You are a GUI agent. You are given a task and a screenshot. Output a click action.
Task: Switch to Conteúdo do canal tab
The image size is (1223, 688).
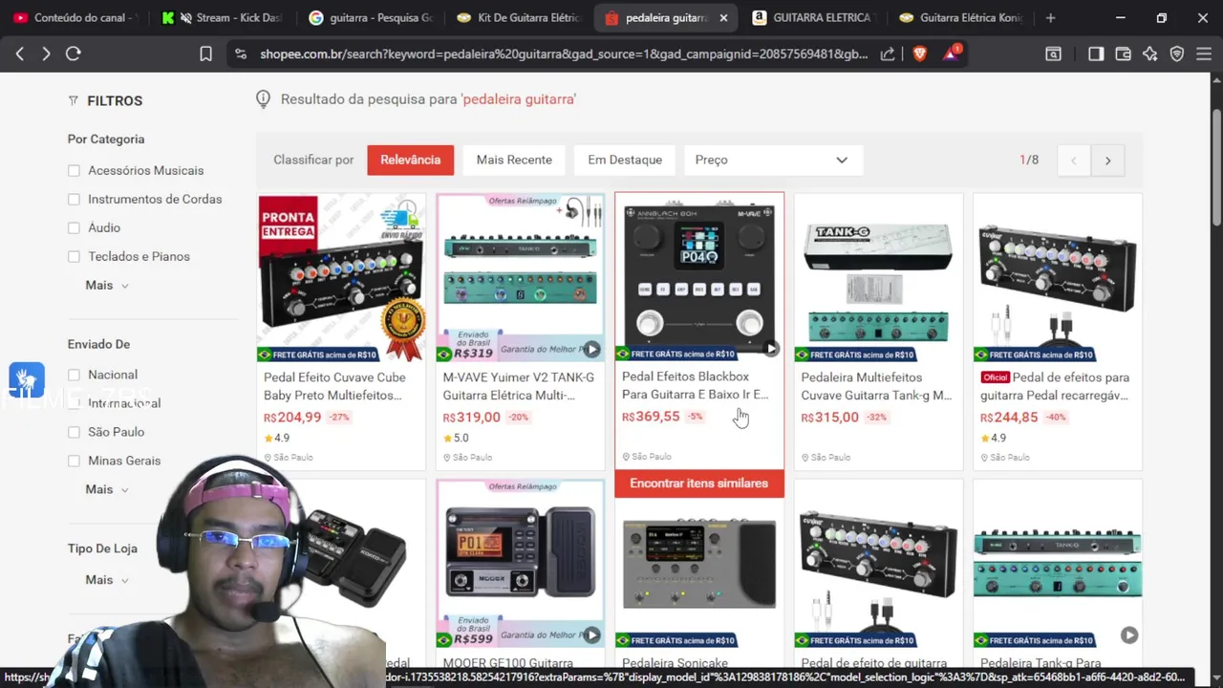pos(76,17)
